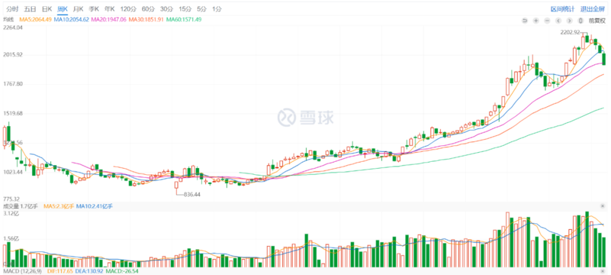Select the 日K period tab

[x=47, y=9]
